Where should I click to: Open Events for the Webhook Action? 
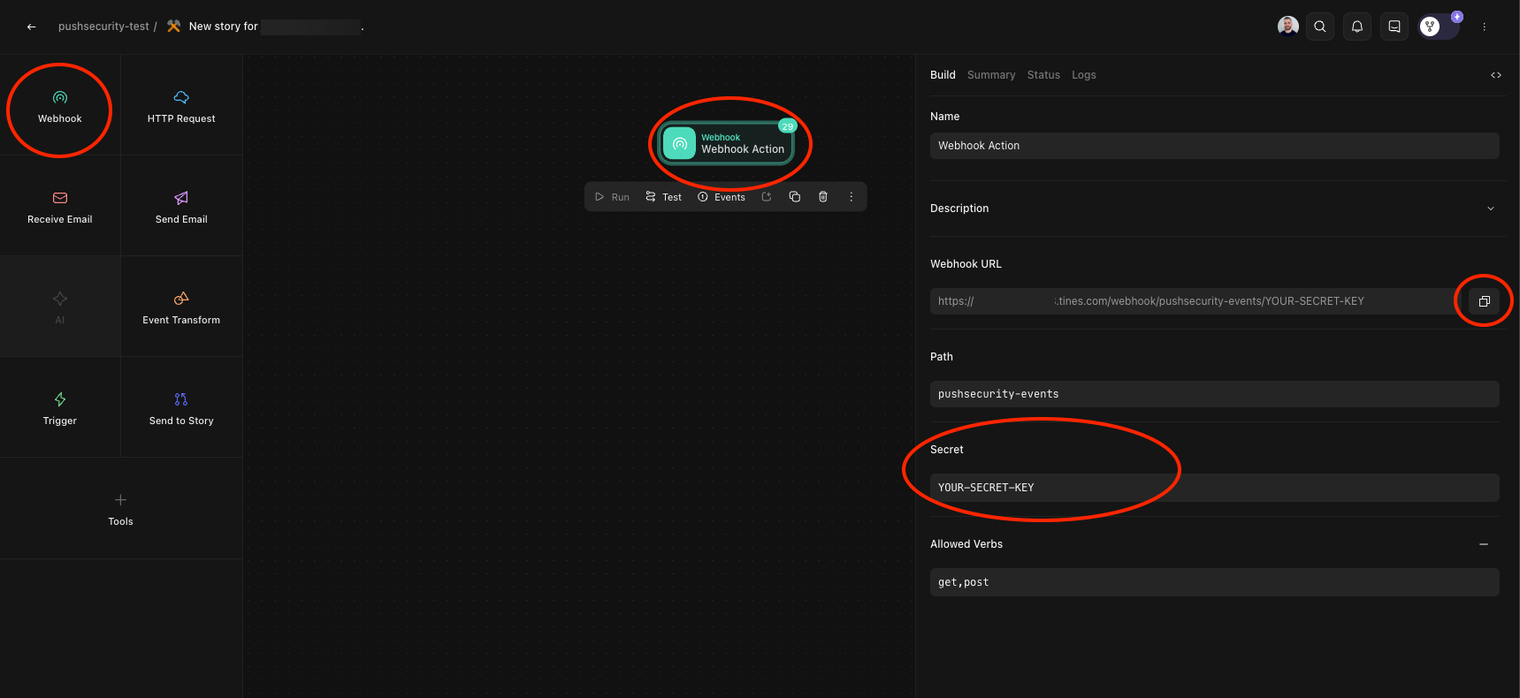pos(721,197)
